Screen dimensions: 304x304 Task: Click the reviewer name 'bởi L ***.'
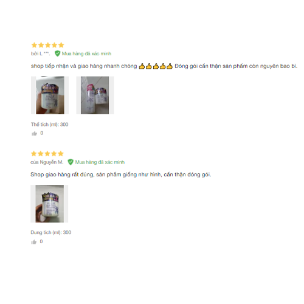coord(41,54)
